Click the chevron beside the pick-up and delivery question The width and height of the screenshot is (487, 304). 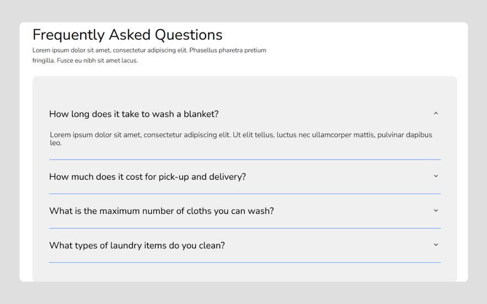click(436, 176)
